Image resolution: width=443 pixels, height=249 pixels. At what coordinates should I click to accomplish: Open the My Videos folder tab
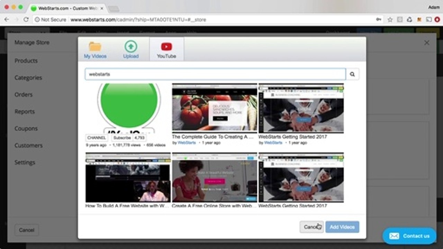point(95,50)
